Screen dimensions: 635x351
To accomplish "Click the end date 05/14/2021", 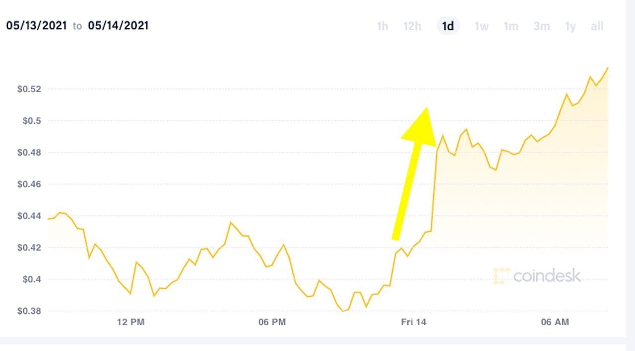I will [118, 26].
